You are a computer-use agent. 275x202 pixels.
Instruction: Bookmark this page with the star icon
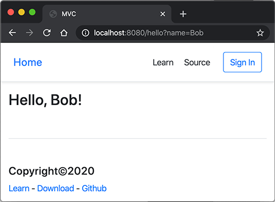pos(260,33)
